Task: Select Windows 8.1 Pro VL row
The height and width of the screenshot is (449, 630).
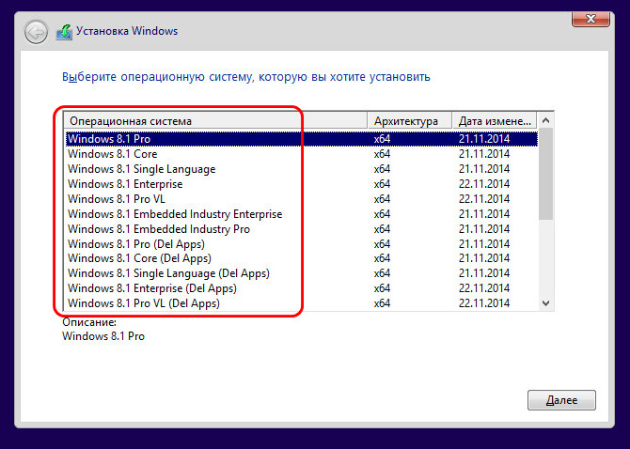Action: point(301,198)
